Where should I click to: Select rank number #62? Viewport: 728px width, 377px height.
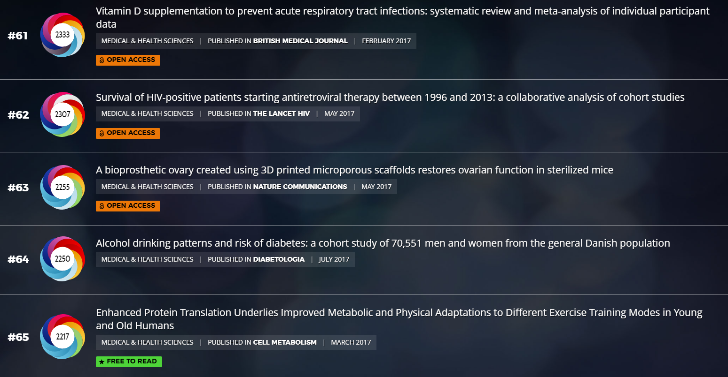tap(18, 115)
